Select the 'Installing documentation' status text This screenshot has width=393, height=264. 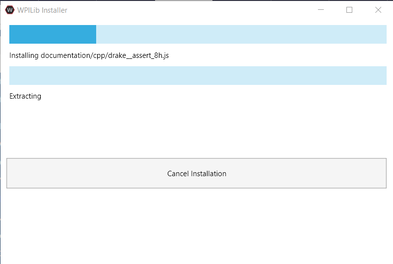[89, 55]
